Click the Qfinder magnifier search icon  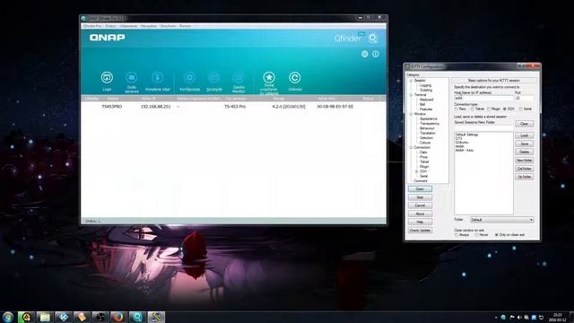[x=373, y=38]
